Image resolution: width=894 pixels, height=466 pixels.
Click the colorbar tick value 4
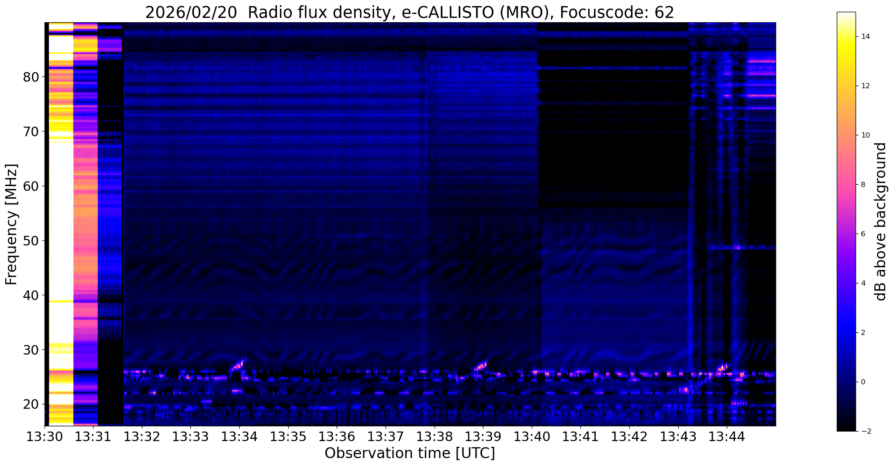(x=863, y=283)
